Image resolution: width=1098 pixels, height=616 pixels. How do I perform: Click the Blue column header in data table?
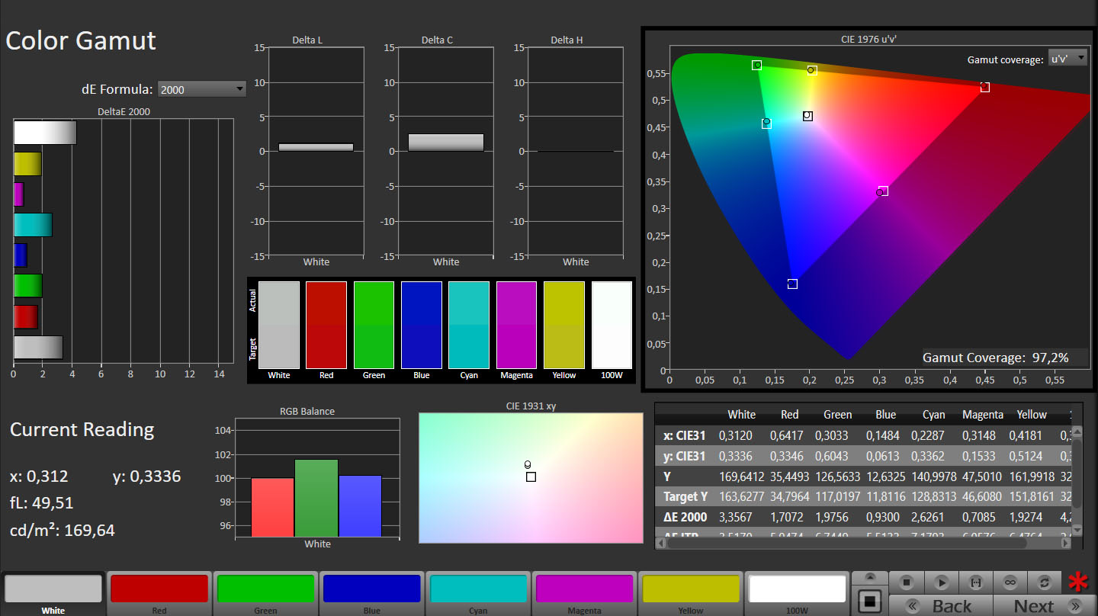[885, 415]
